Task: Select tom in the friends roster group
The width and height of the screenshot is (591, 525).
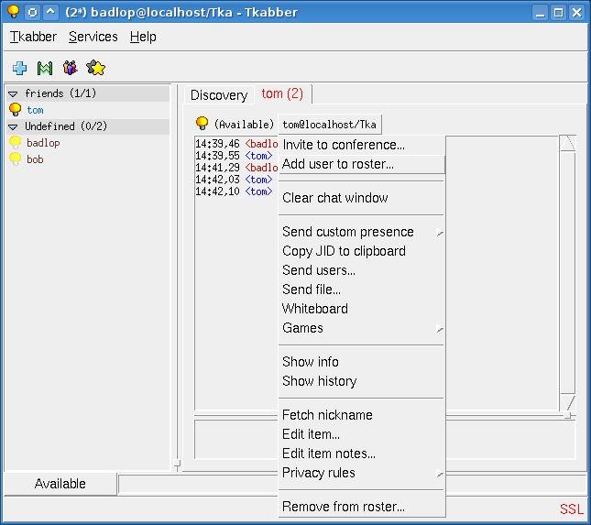Action: pos(35,110)
